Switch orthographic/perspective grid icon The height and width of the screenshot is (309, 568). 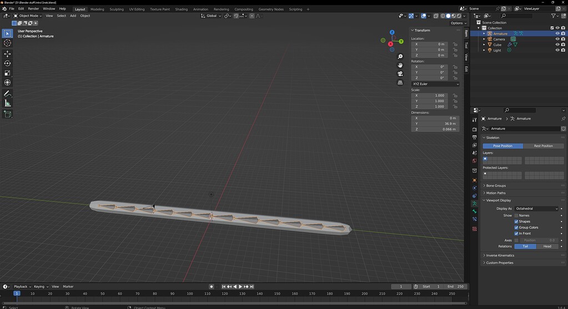[x=400, y=83]
